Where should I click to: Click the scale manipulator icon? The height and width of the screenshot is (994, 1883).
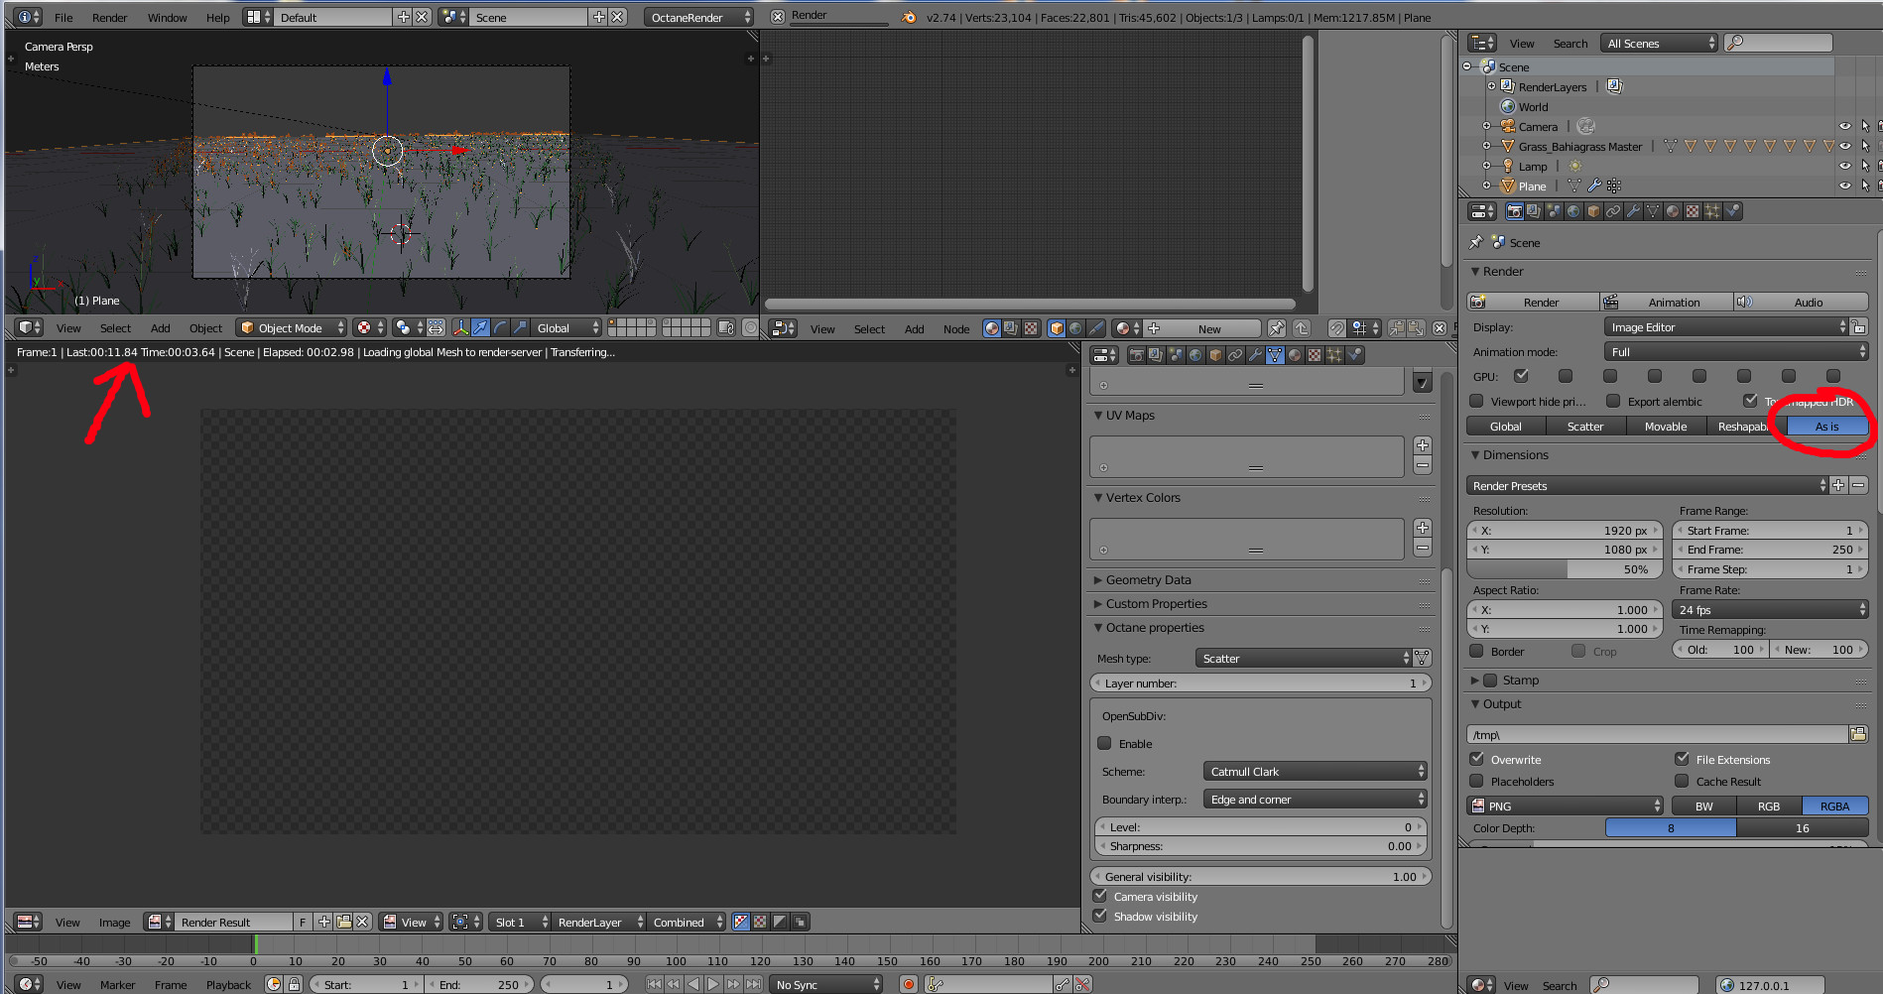[520, 327]
